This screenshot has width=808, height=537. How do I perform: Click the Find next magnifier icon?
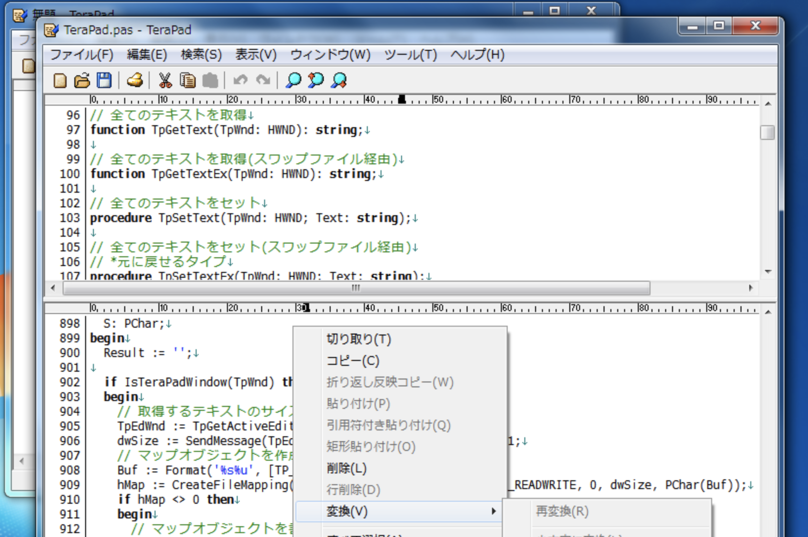pyautogui.click(x=339, y=80)
